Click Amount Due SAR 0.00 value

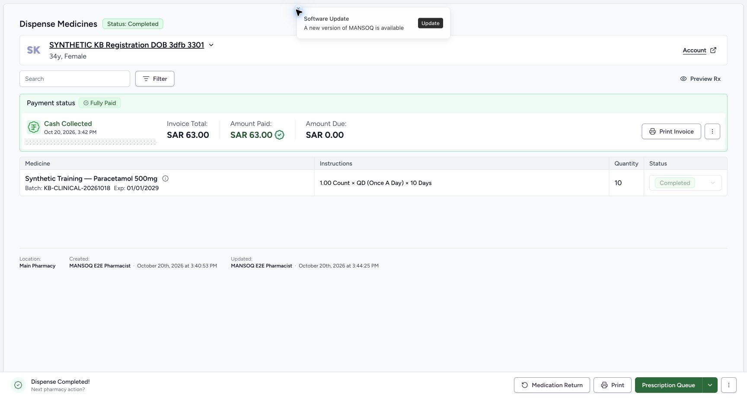[x=325, y=135]
